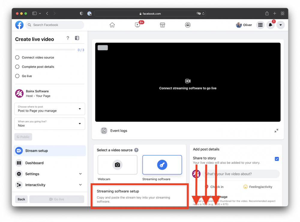Click the Safari Share icon

267,13
